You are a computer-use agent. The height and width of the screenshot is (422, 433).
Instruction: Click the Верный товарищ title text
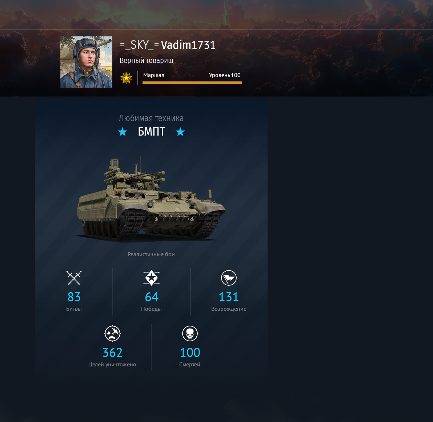pos(147,60)
